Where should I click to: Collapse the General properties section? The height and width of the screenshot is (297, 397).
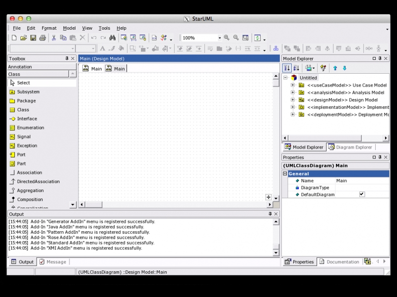(285, 174)
